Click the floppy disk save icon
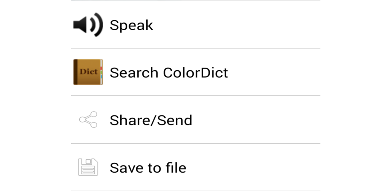Image resolution: width=392 pixels, height=191 pixels. pos(88,167)
